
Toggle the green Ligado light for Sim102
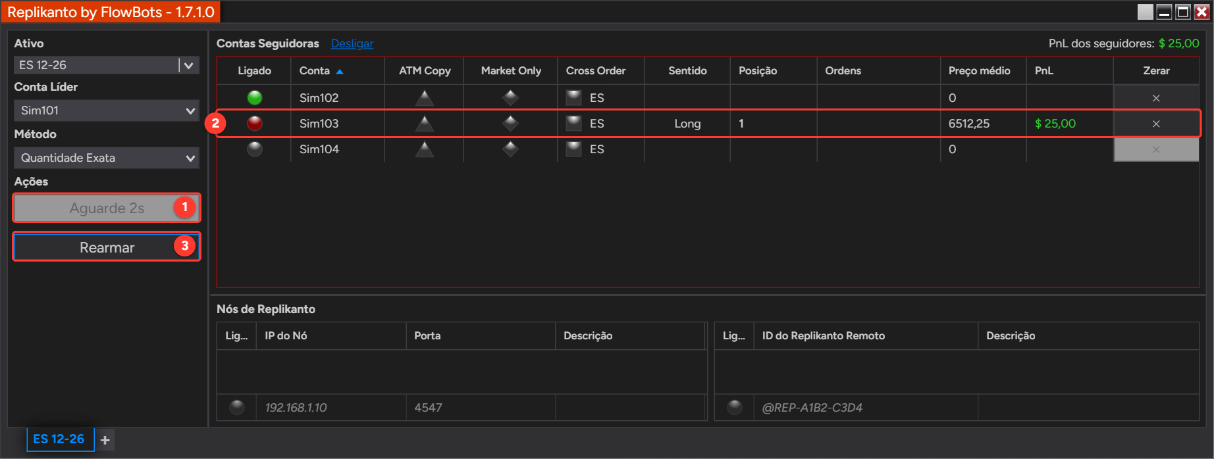(254, 98)
